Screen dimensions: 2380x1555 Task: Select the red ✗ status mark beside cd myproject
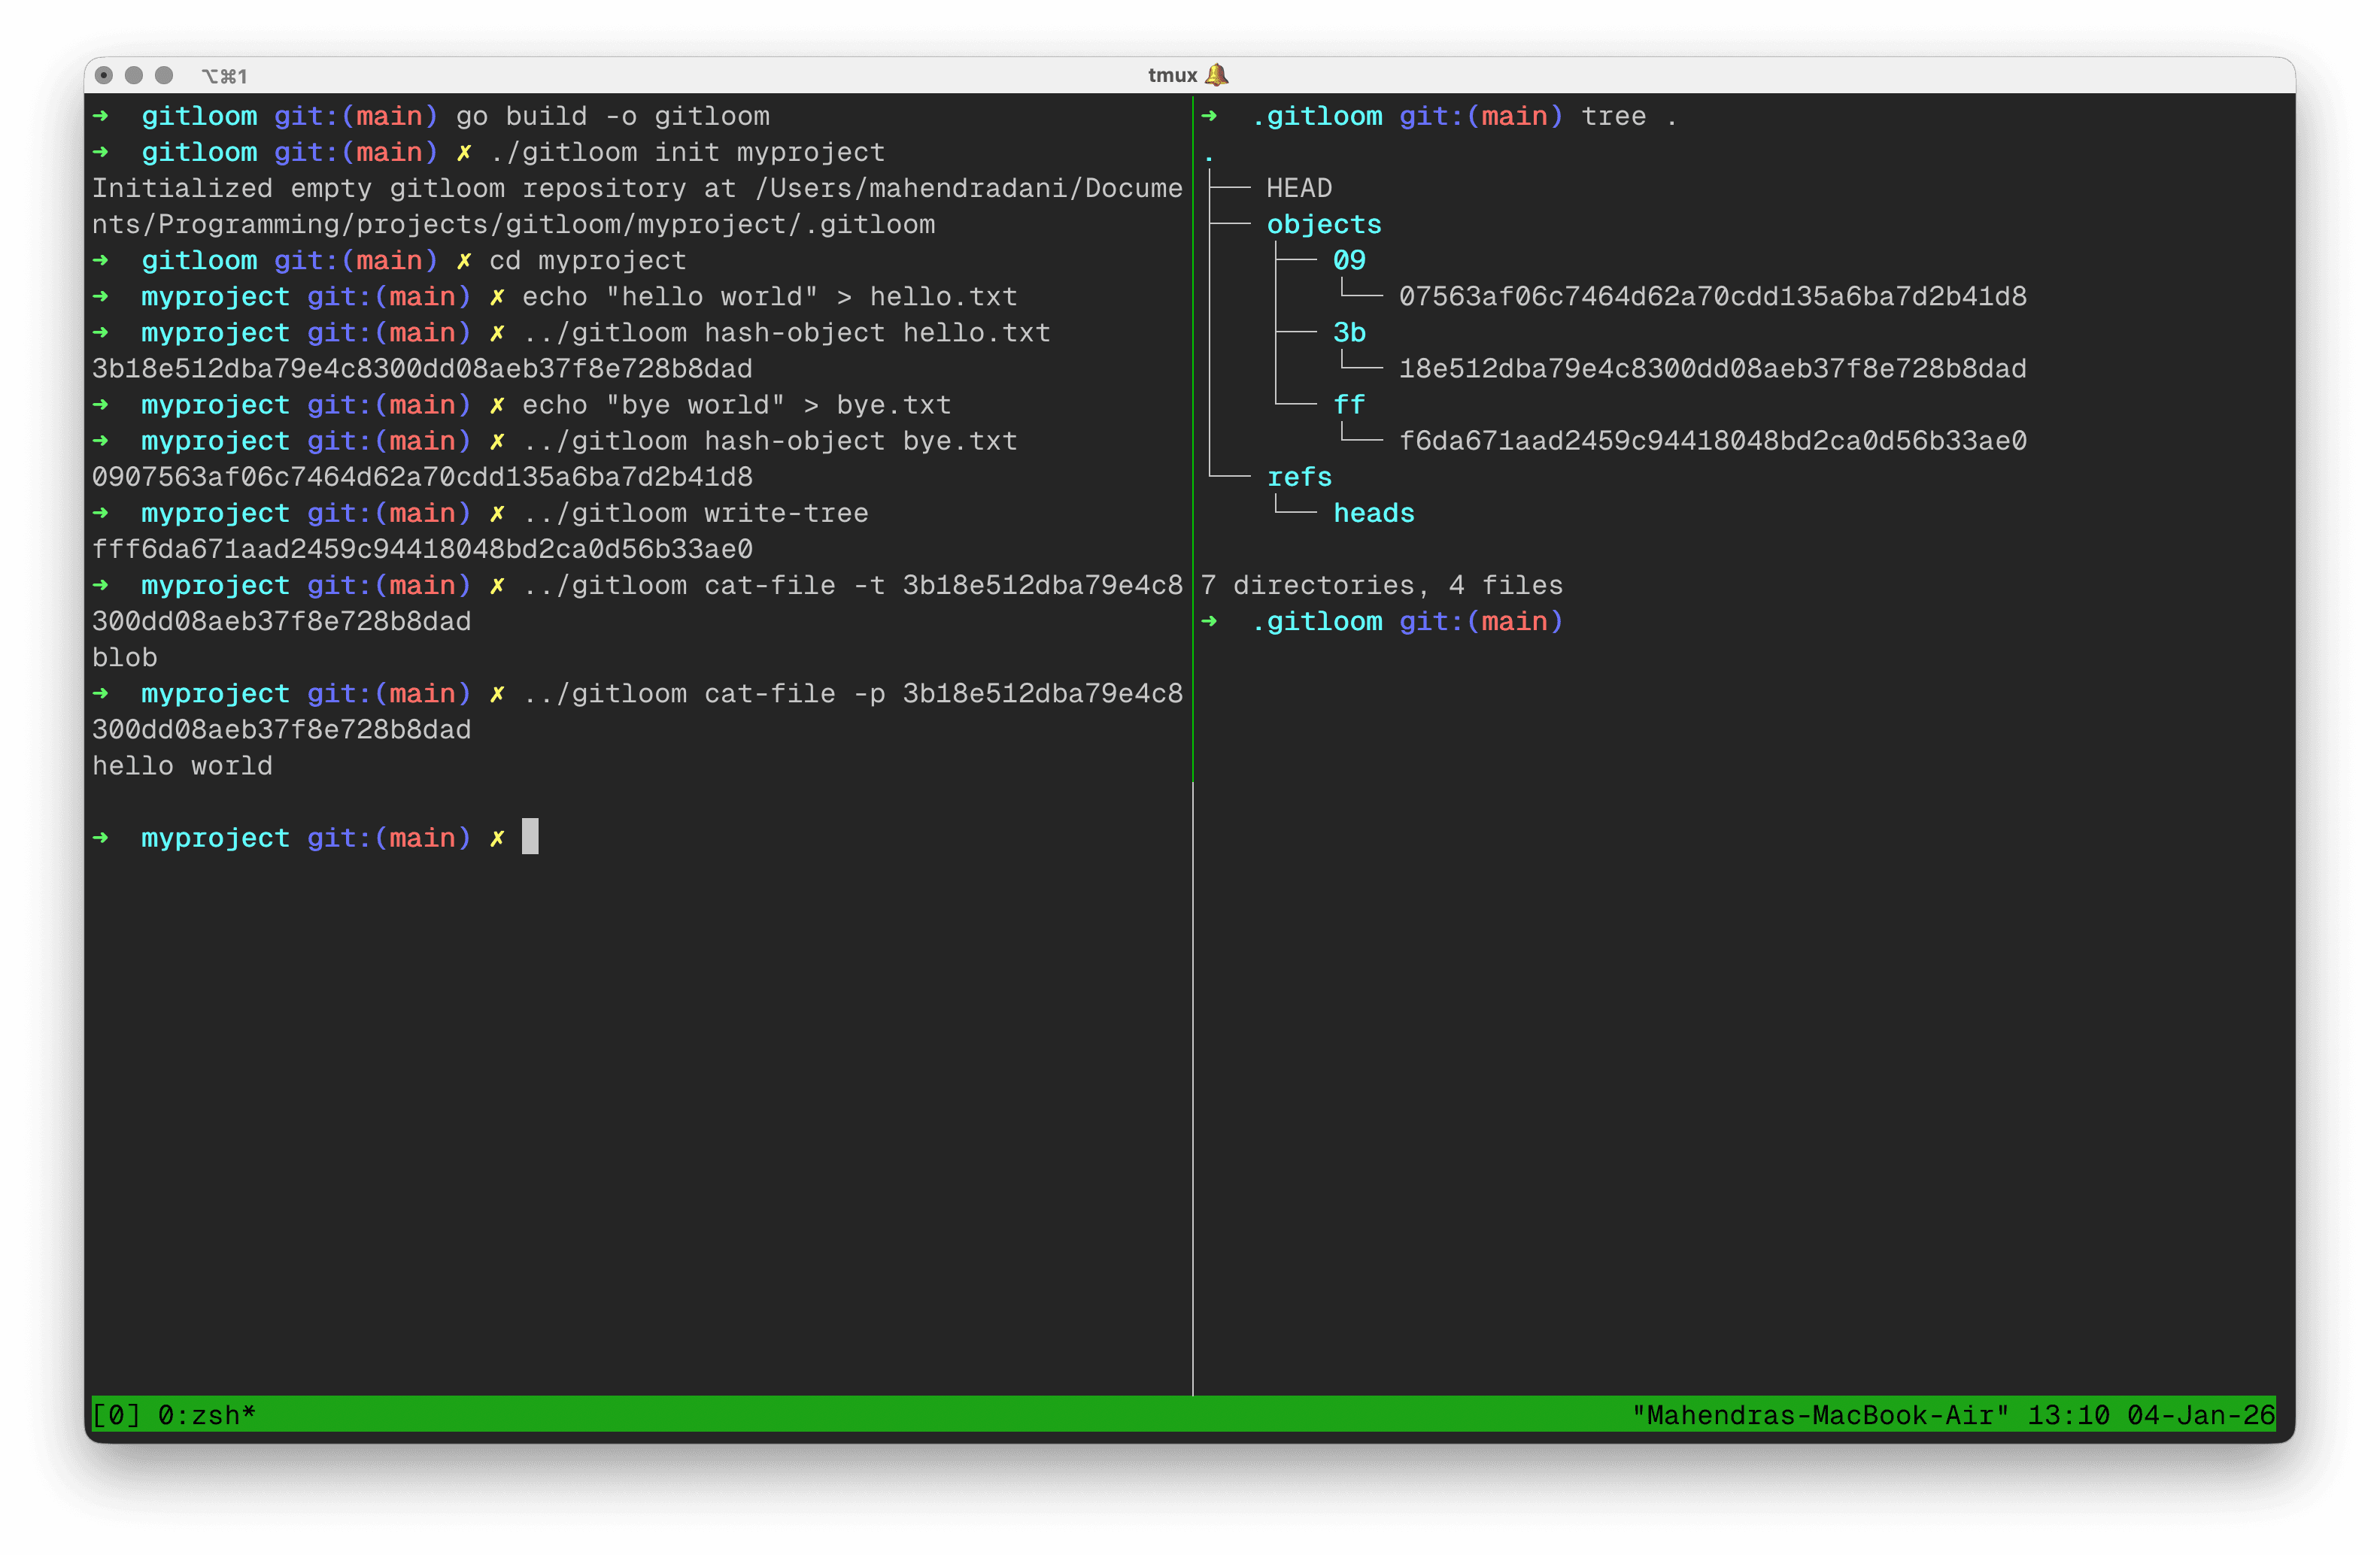click(465, 260)
